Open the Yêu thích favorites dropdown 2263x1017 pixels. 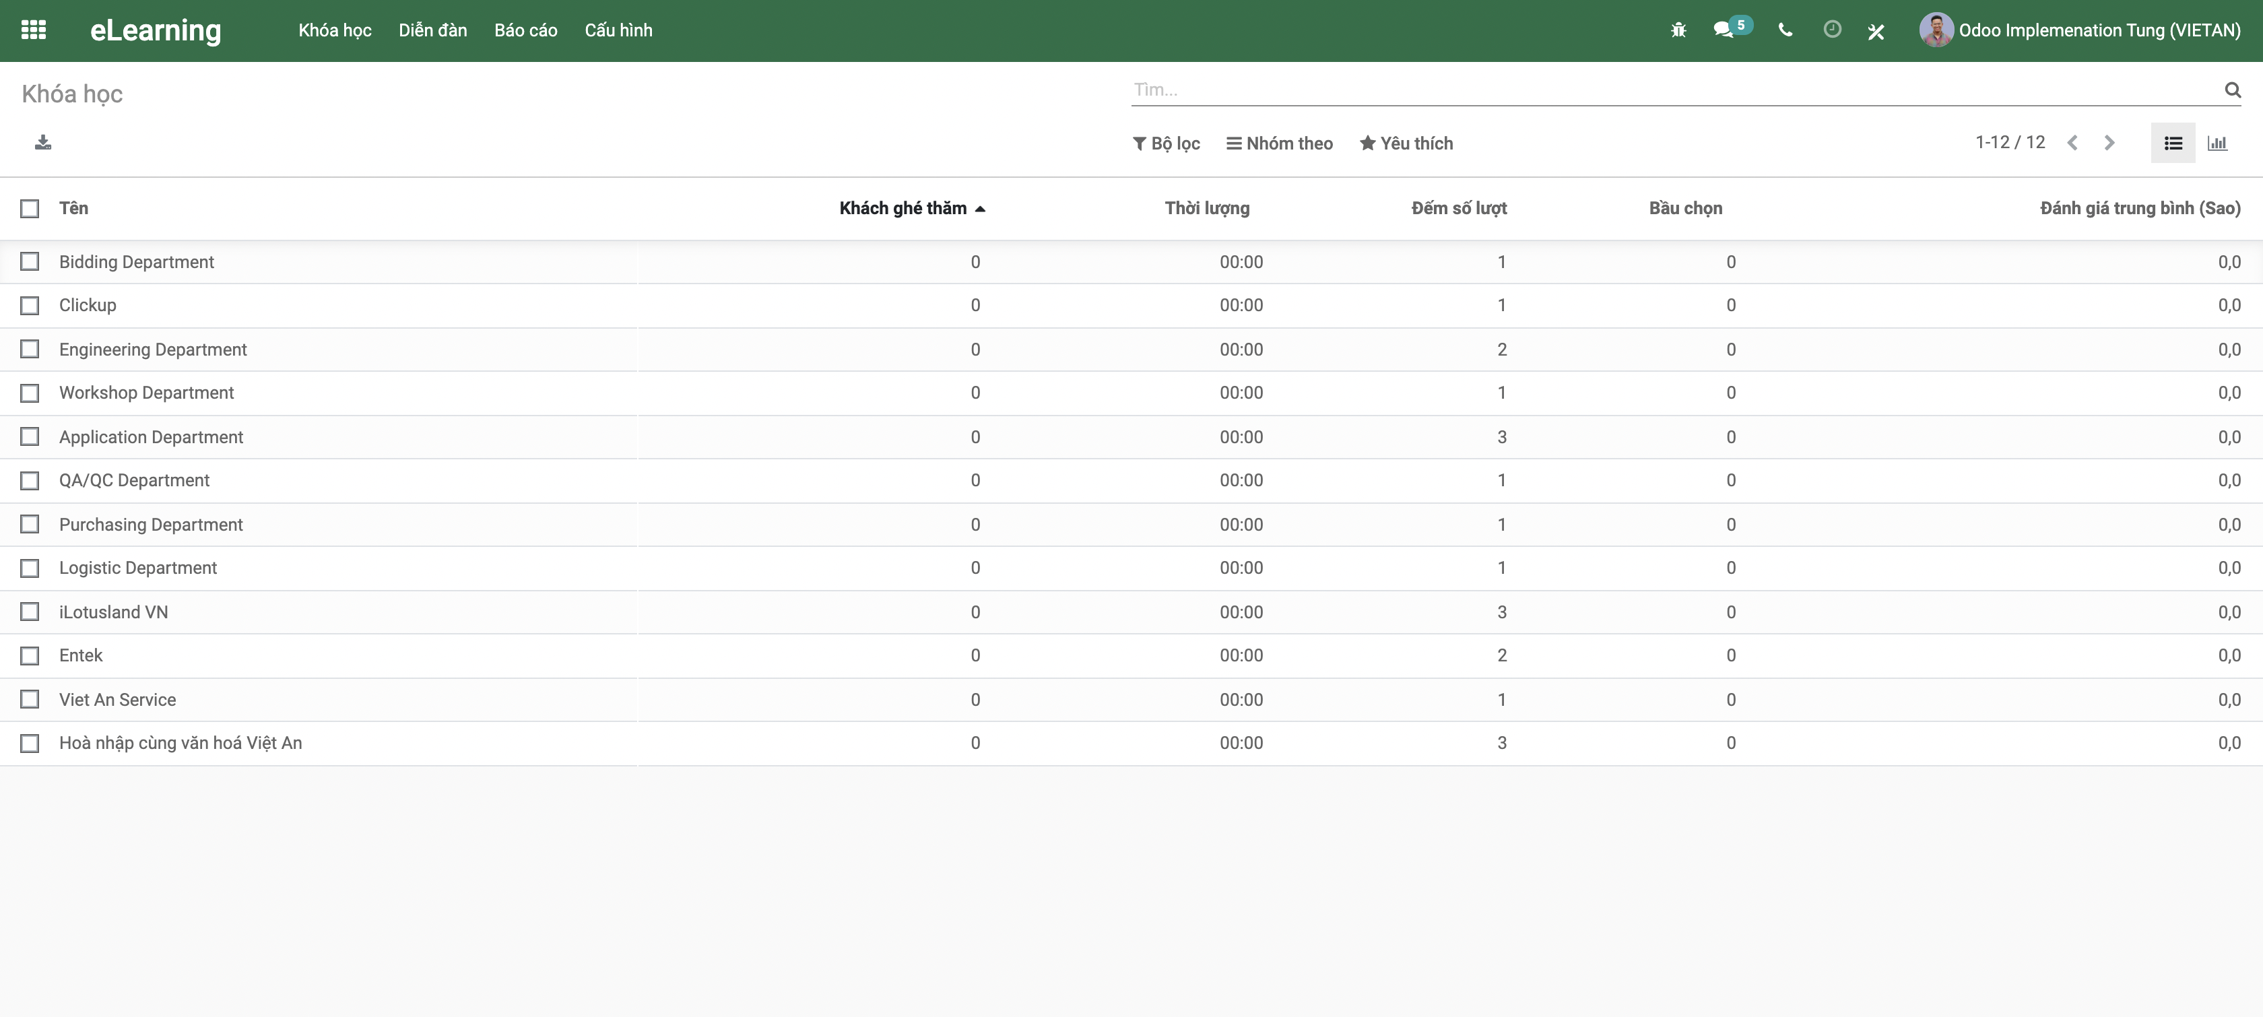pos(1406,143)
